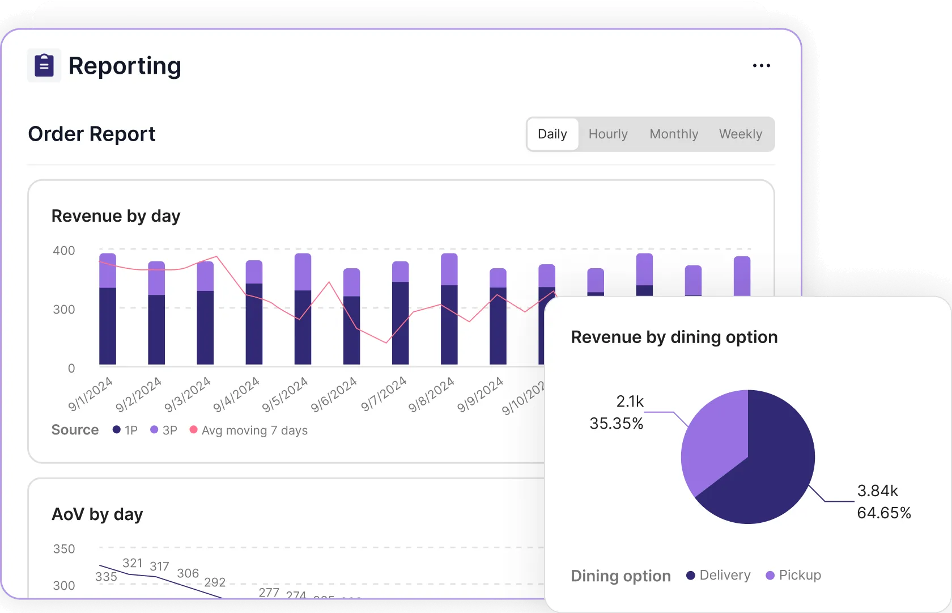Click the 9/7/2024 x-axis date label
The image size is (952, 613).
coord(384,394)
